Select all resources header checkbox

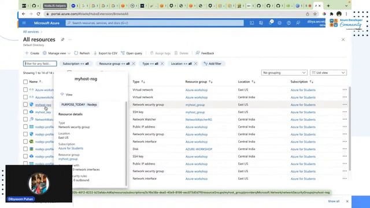tap(25, 82)
